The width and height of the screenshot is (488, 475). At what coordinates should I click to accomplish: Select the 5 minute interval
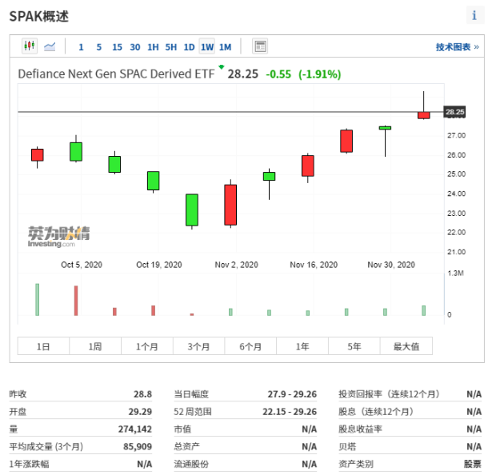pyautogui.click(x=99, y=47)
